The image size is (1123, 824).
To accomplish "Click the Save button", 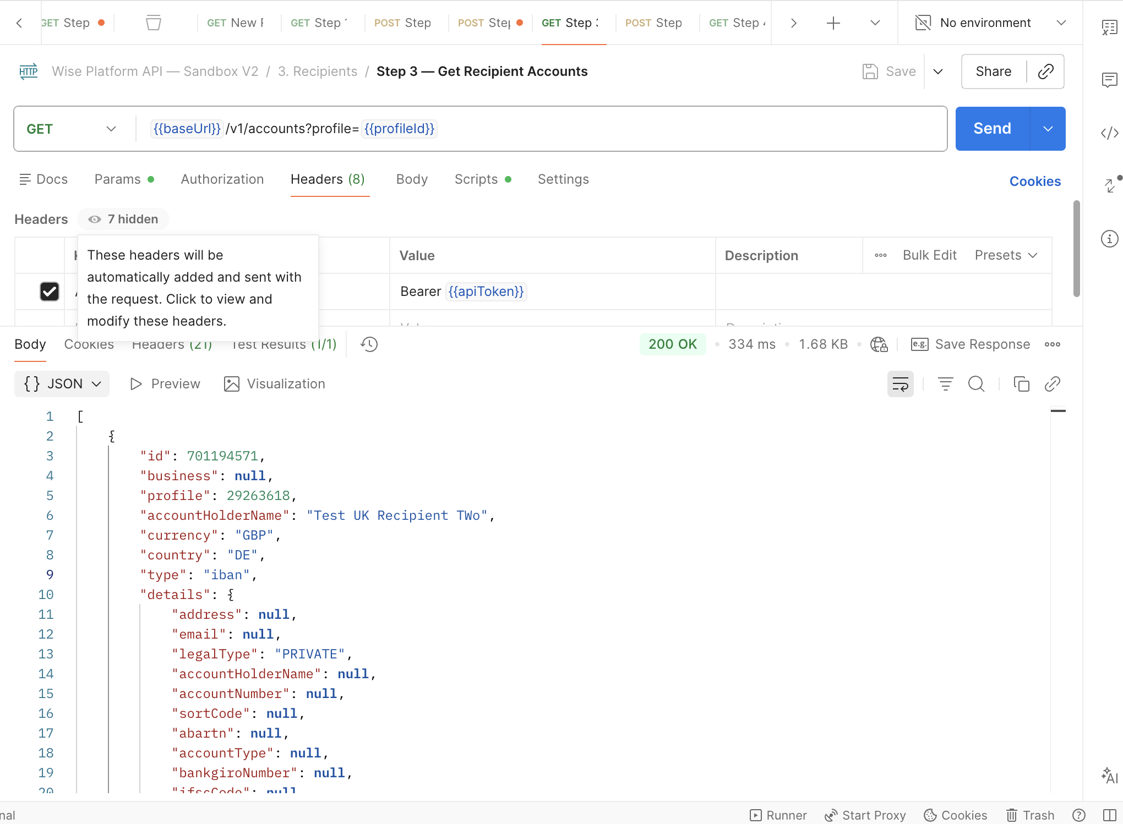I will (889, 72).
